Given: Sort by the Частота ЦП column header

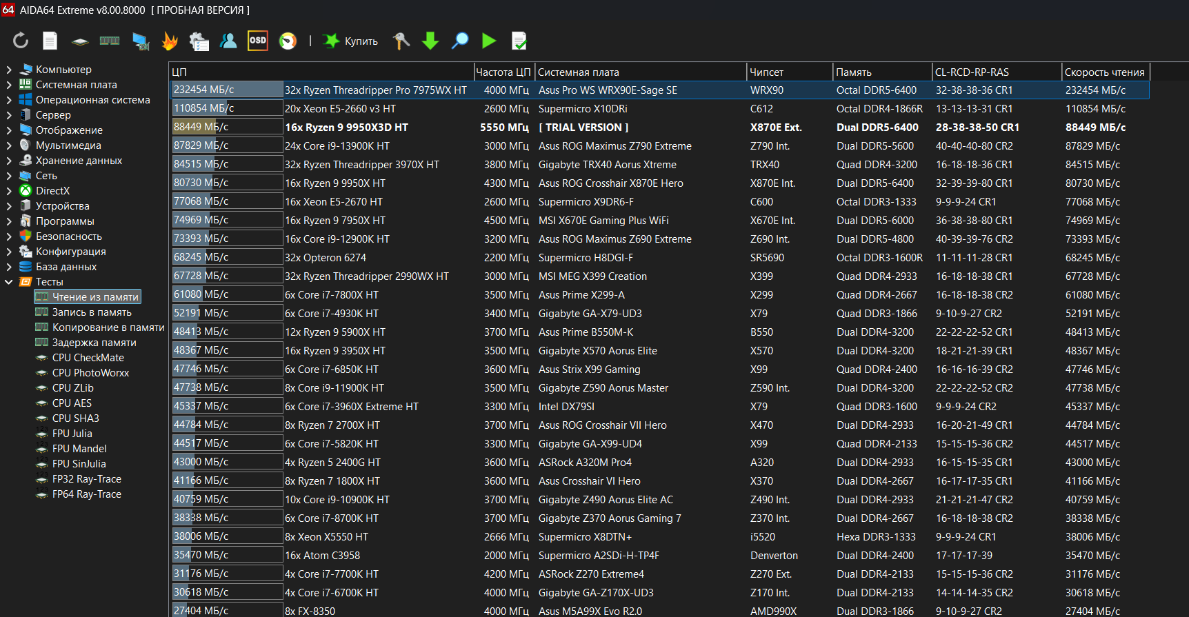Looking at the screenshot, I should (504, 72).
